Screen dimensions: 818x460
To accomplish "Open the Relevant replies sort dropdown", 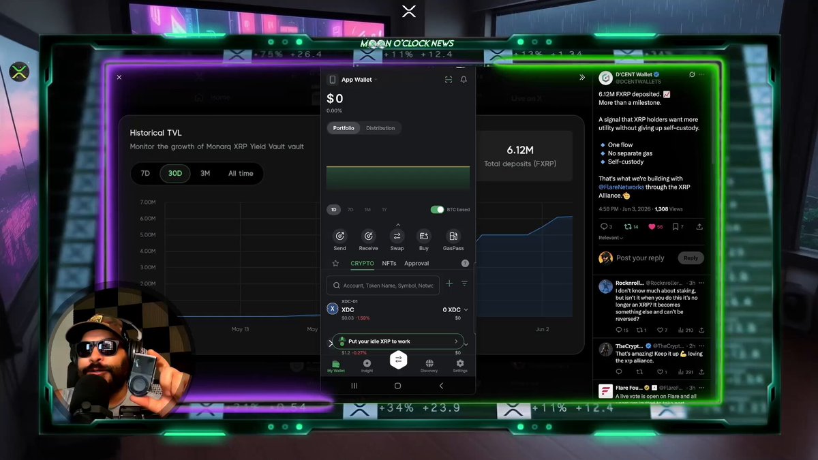I will tap(611, 238).
